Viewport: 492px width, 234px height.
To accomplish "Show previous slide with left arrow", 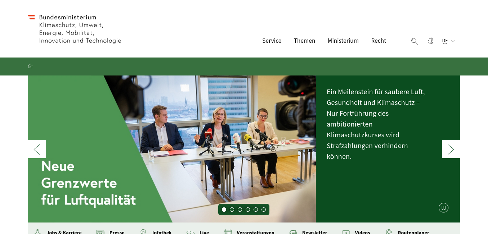I will (x=37, y=149).
